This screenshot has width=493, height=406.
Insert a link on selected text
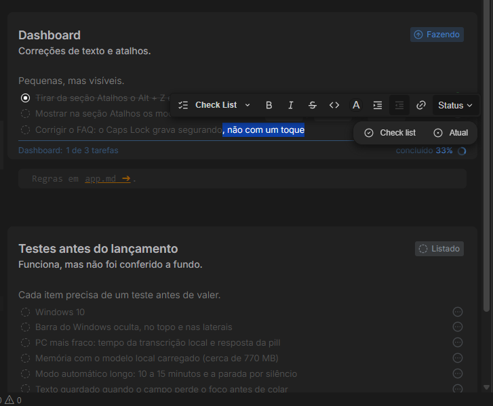(421, 105)
